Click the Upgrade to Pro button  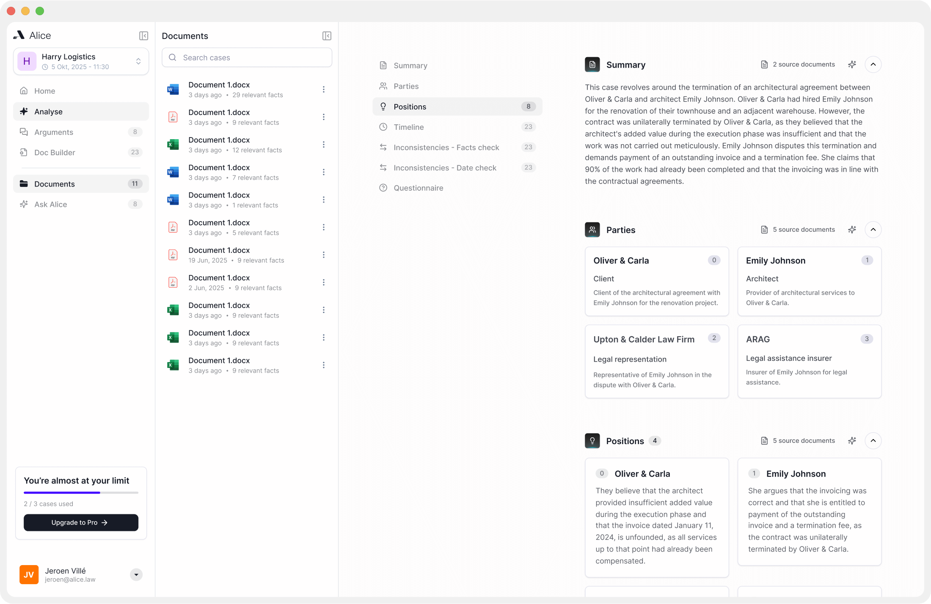[x=81, y=522]
